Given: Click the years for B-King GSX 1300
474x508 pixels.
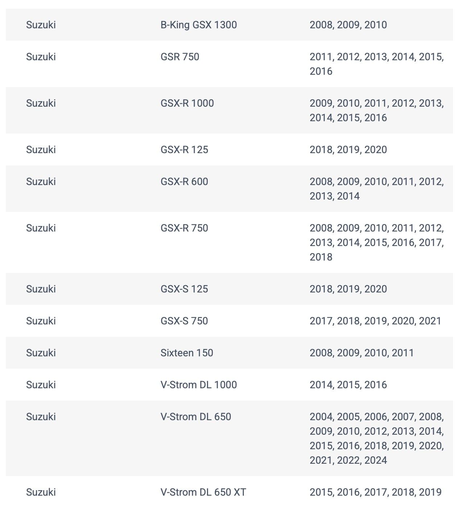Looking at the screenshot, I should [x=348, y=25].
